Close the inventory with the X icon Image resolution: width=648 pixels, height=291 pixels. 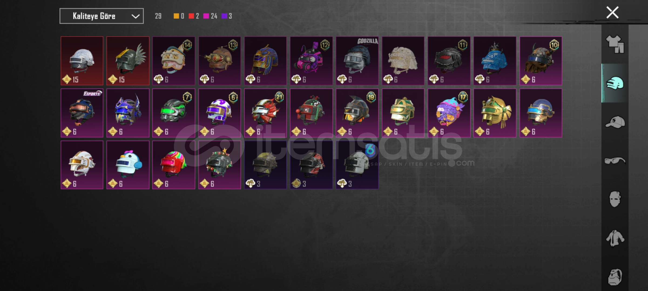pyautogui.click(x=612, y=12)
